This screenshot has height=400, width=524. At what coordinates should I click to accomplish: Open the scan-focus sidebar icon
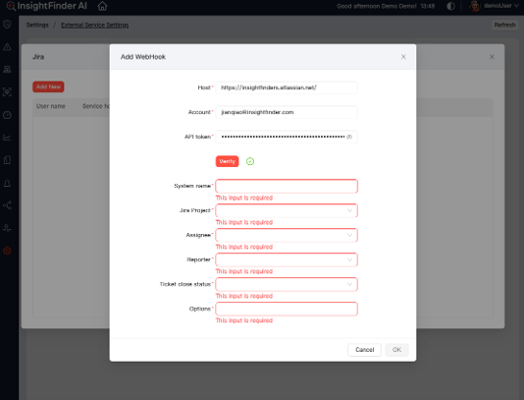click(7, 92)
